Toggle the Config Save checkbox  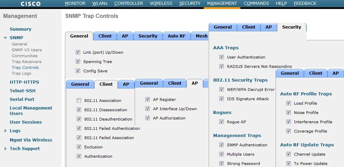click(78, 71)
